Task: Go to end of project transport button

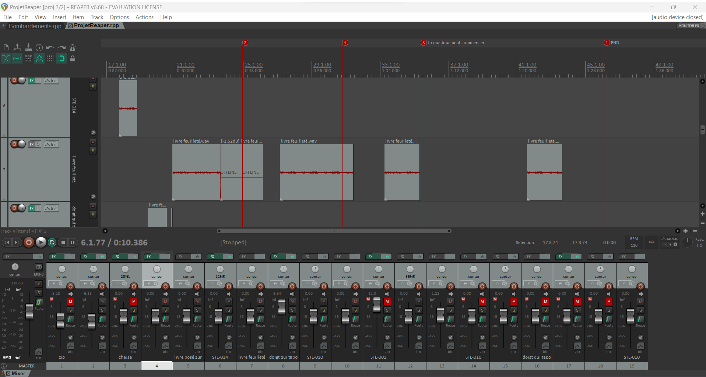Action: 17,242
